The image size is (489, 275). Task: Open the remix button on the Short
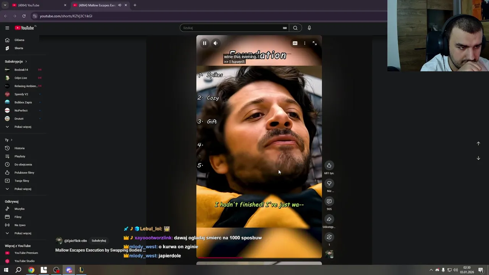coord(329,237)
